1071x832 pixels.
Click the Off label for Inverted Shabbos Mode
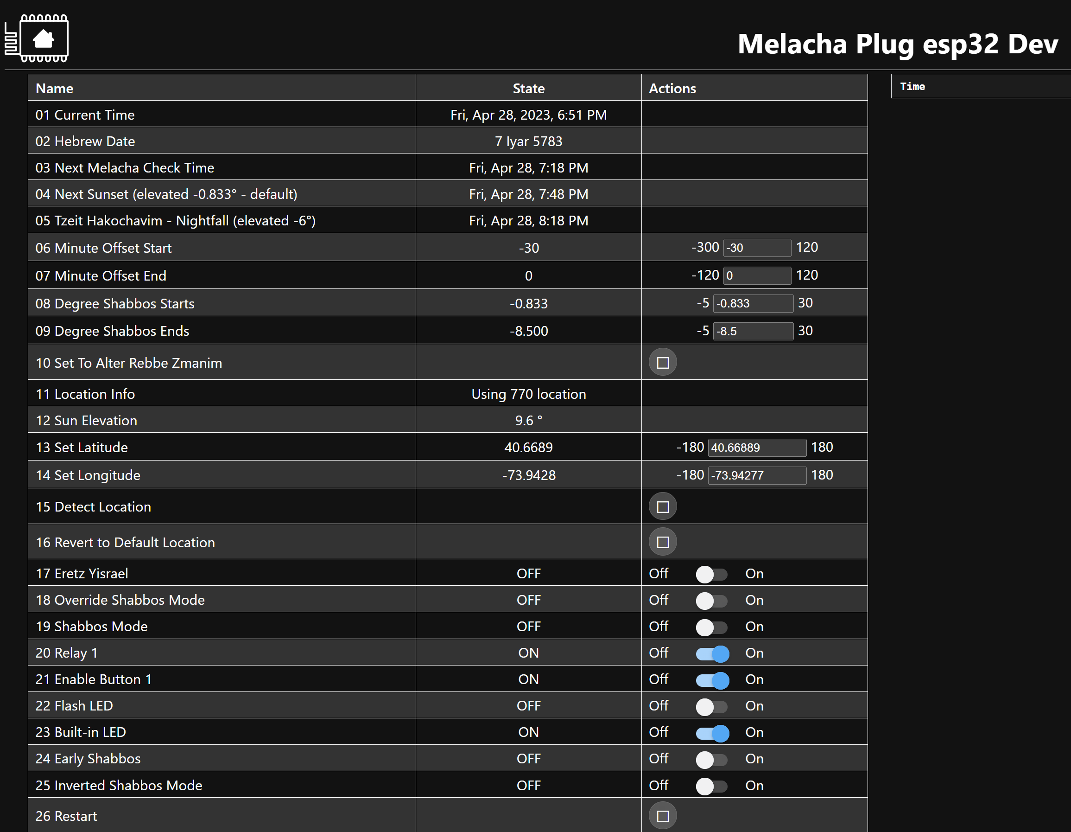(x=659, y=786)
